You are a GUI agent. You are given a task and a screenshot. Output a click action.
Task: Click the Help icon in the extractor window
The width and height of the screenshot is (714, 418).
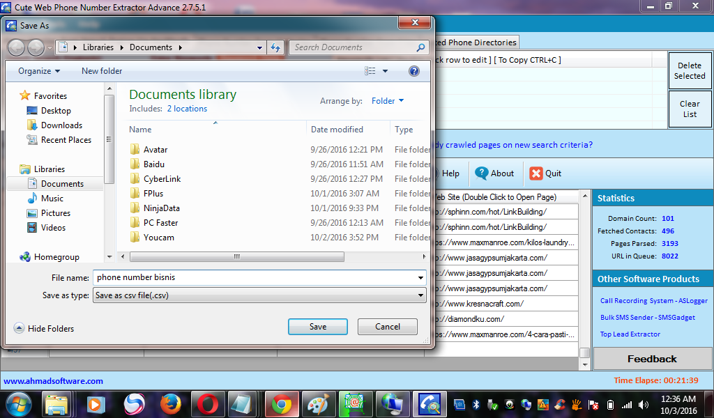click(450, 173)
